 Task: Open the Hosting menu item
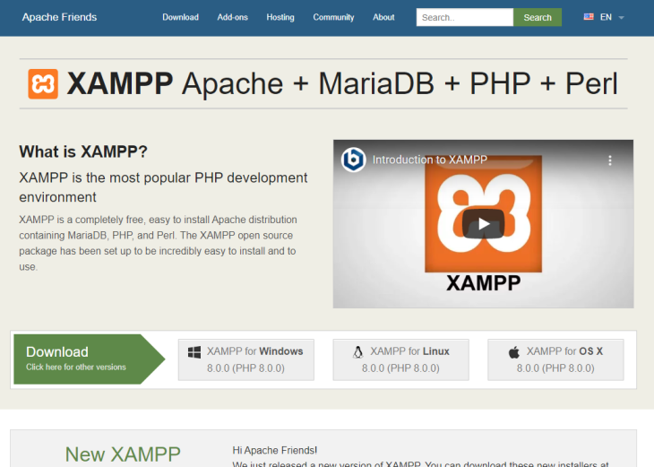280,17
